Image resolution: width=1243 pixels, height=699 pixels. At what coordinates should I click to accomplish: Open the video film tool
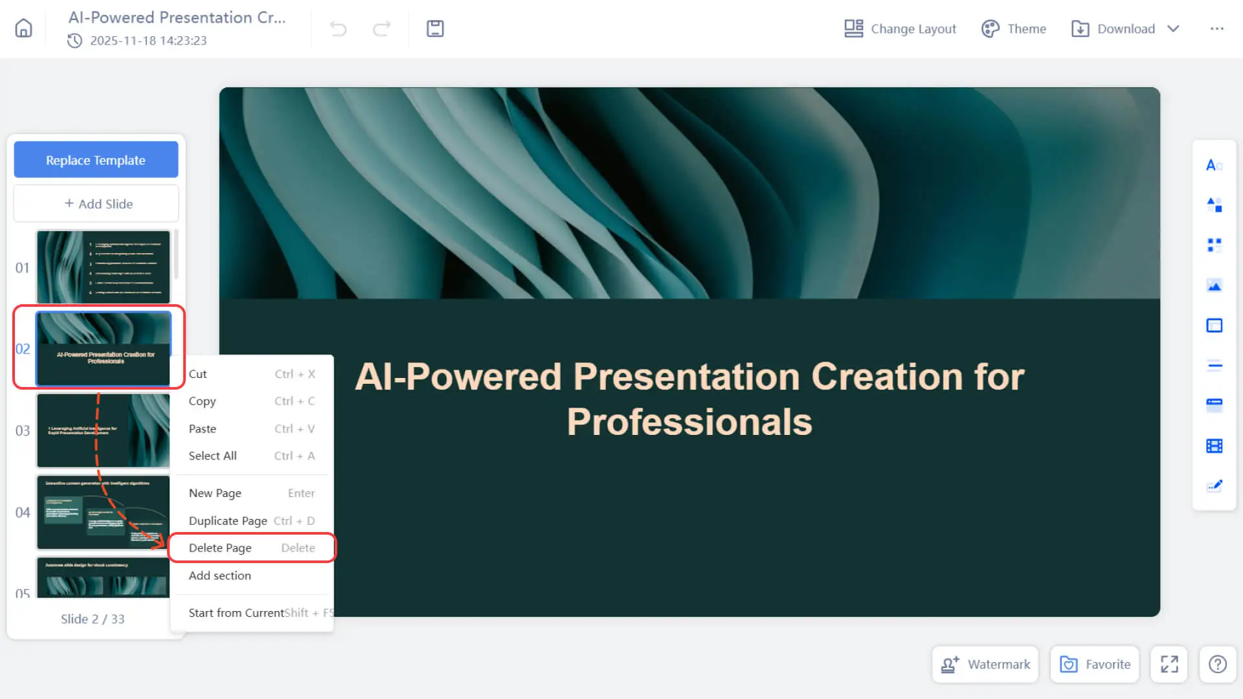point(1214,445)
